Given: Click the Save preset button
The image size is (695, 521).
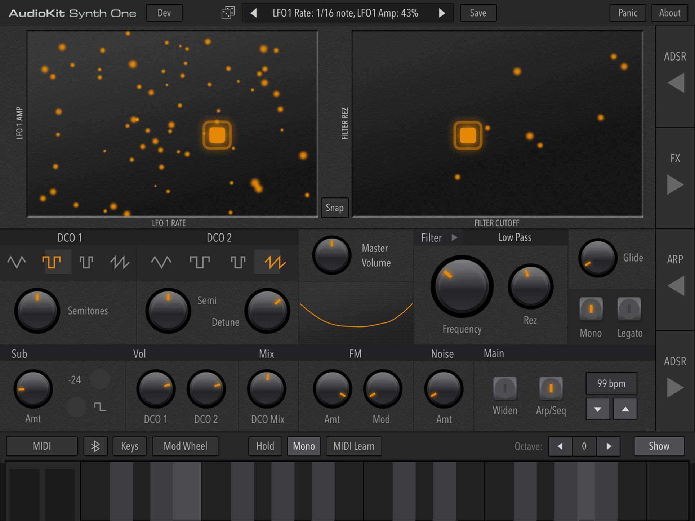Looking at the screenshot, I should pos(478,13).
